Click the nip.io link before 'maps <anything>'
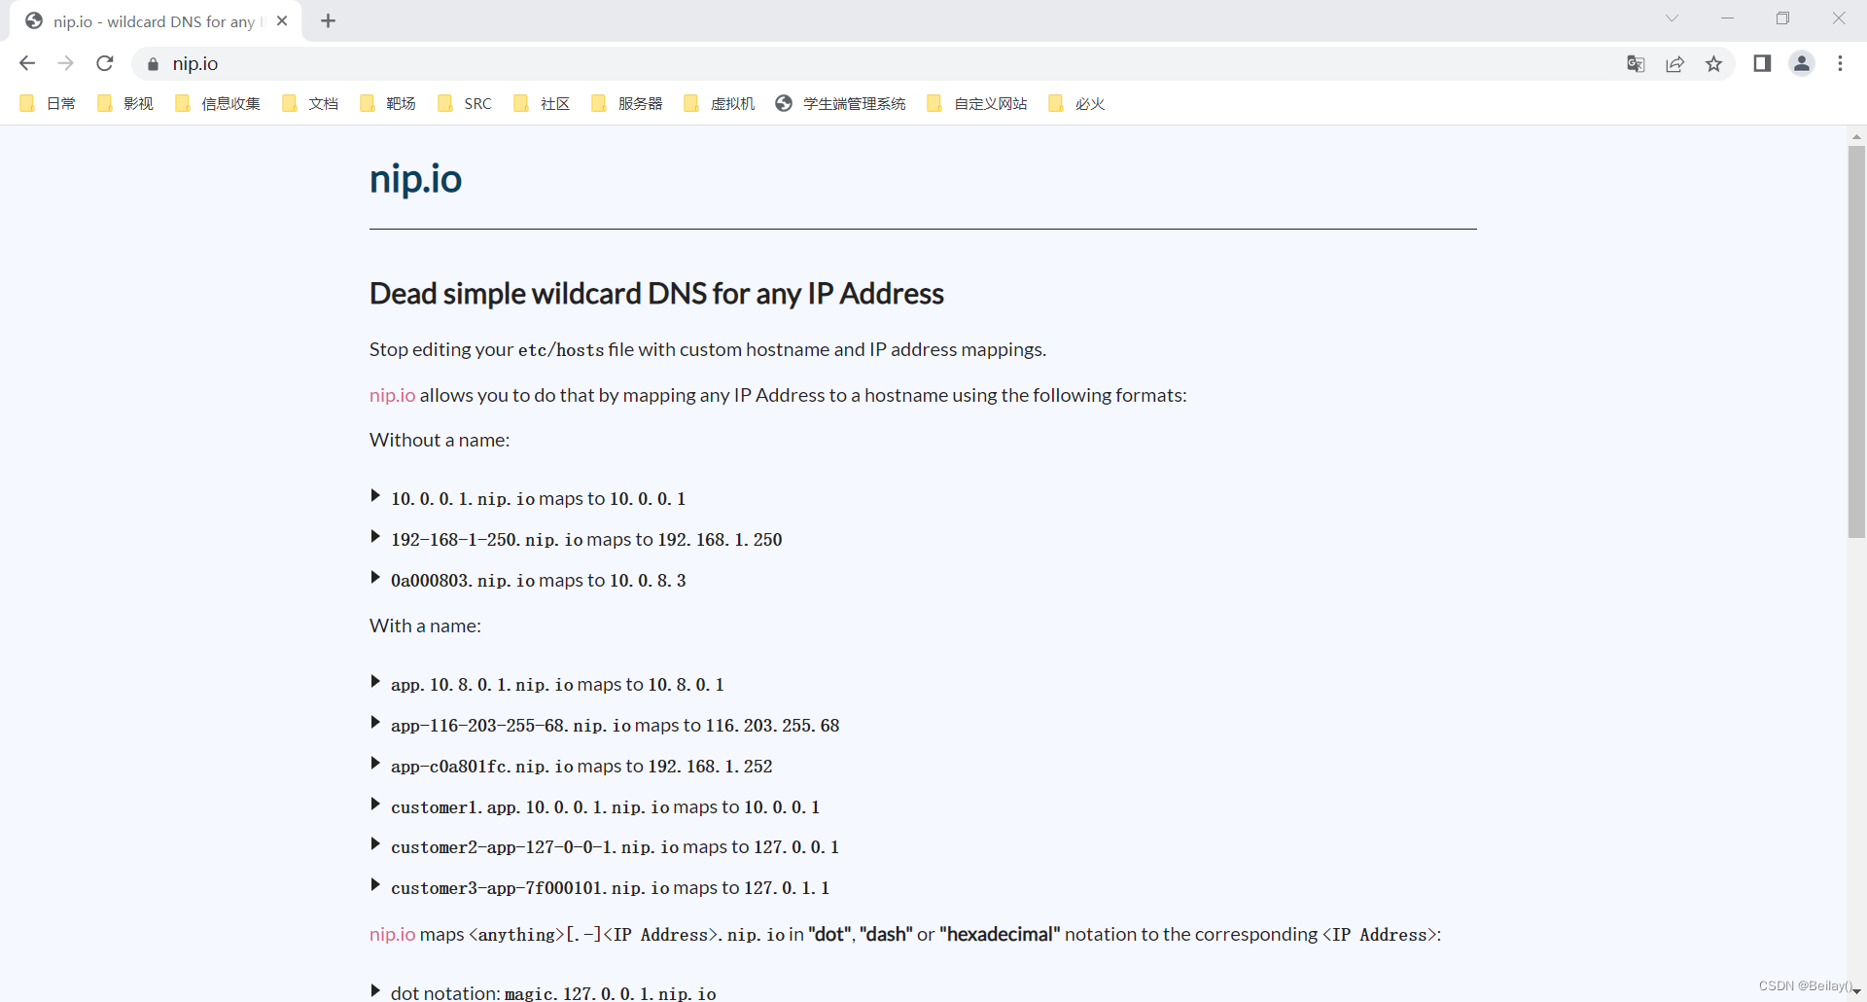1867x1002 pixels. coord(392,934)
